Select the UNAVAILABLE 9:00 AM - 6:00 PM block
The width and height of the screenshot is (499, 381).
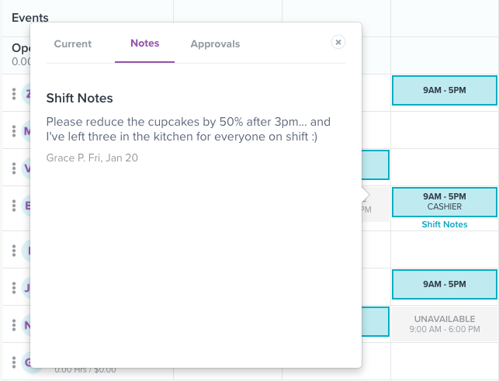click(x=444, y=324)
